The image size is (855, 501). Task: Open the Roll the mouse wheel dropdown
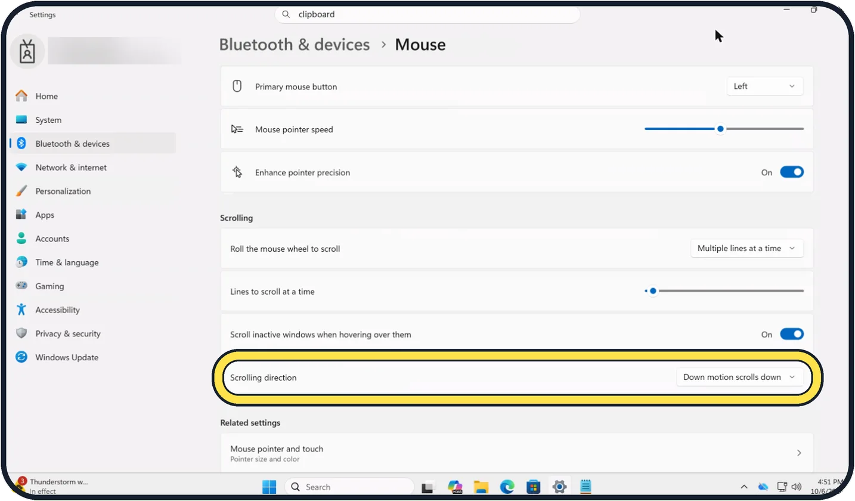click(746, 249)
